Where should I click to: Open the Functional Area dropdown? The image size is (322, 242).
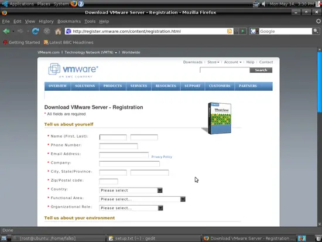[x=142, y=199]
